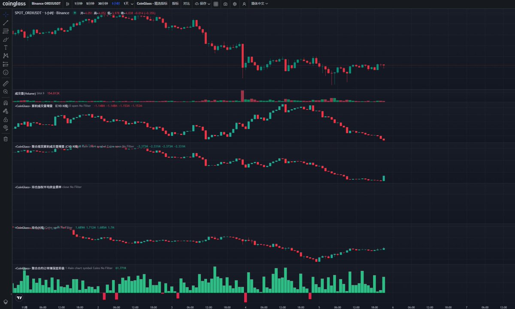The width and height of the screenshot is (515, 309).
Task: Open the Fibonacci and Gann tools
Action: click(6, 31)
